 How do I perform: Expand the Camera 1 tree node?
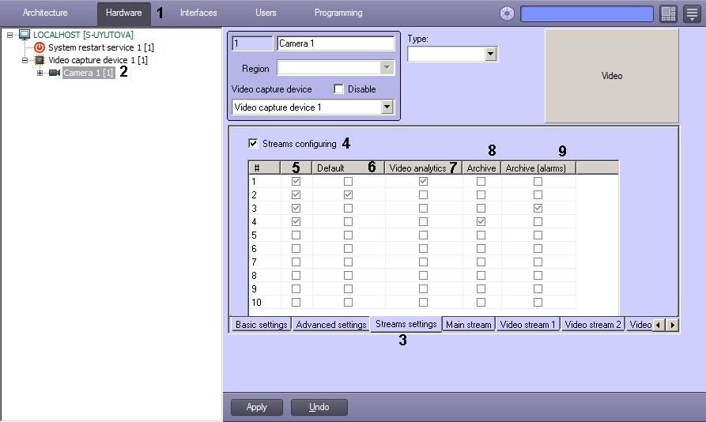pyautogui.click(x=40, y=73)
